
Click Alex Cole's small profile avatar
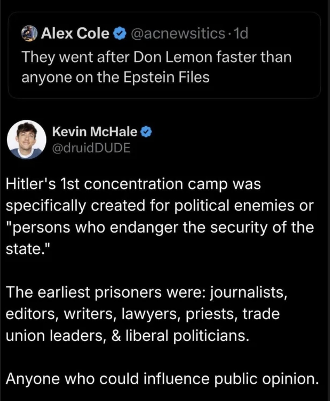[29, 33]
